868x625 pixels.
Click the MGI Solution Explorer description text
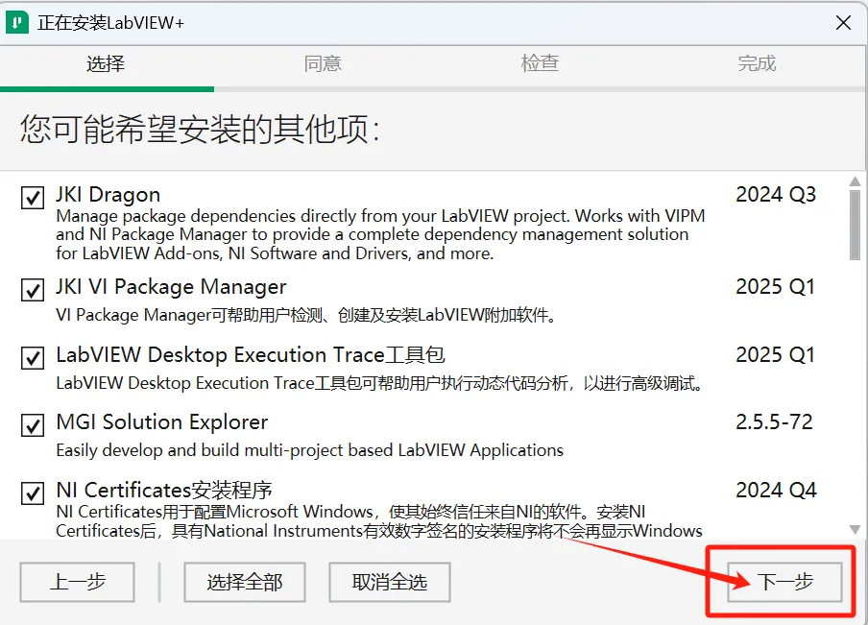(x=309, y=450)
